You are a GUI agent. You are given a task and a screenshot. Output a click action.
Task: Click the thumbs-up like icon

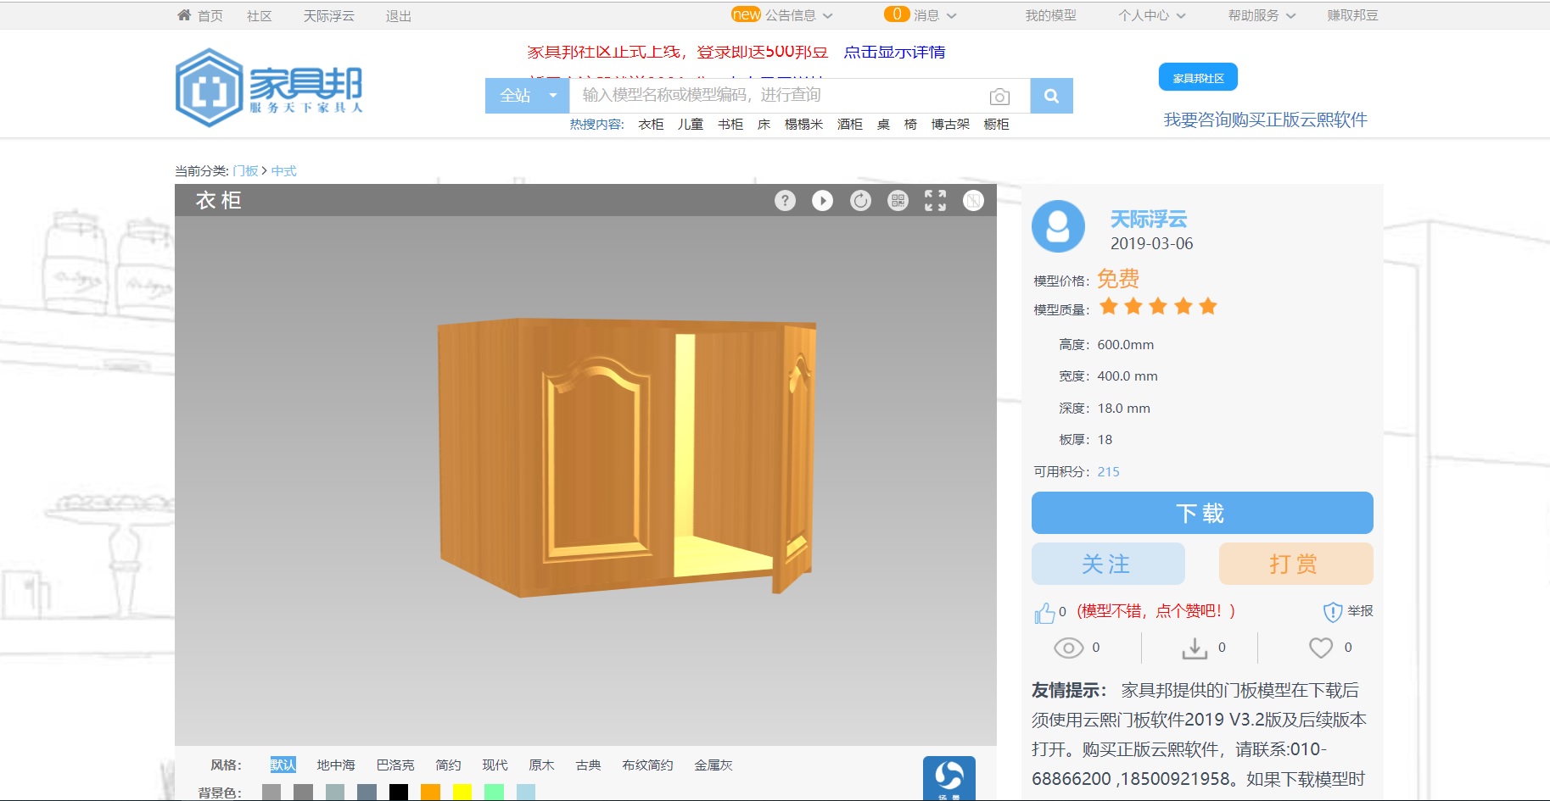click(x=1044, y=613)
